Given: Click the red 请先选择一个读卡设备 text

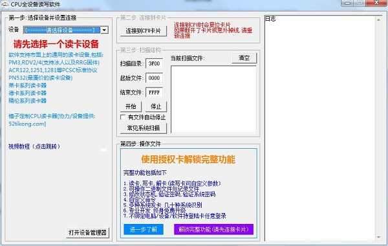Looking at the screenshot, I should [x=56, y=44].
